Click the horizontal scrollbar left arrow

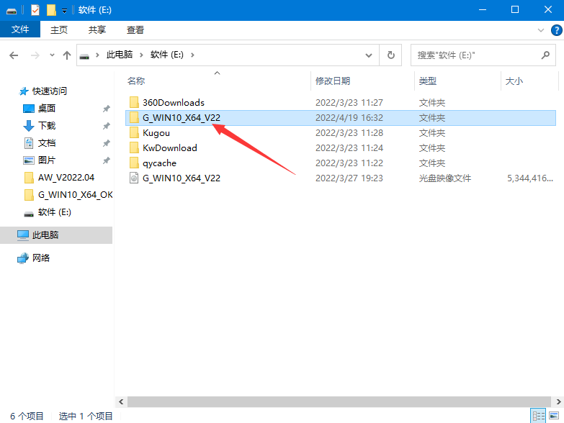[x=121, y=402]
